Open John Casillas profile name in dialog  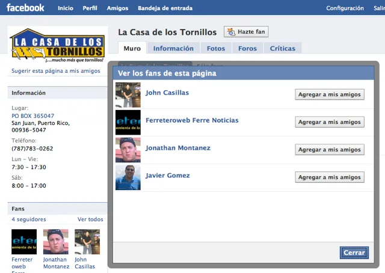(167, 93)
